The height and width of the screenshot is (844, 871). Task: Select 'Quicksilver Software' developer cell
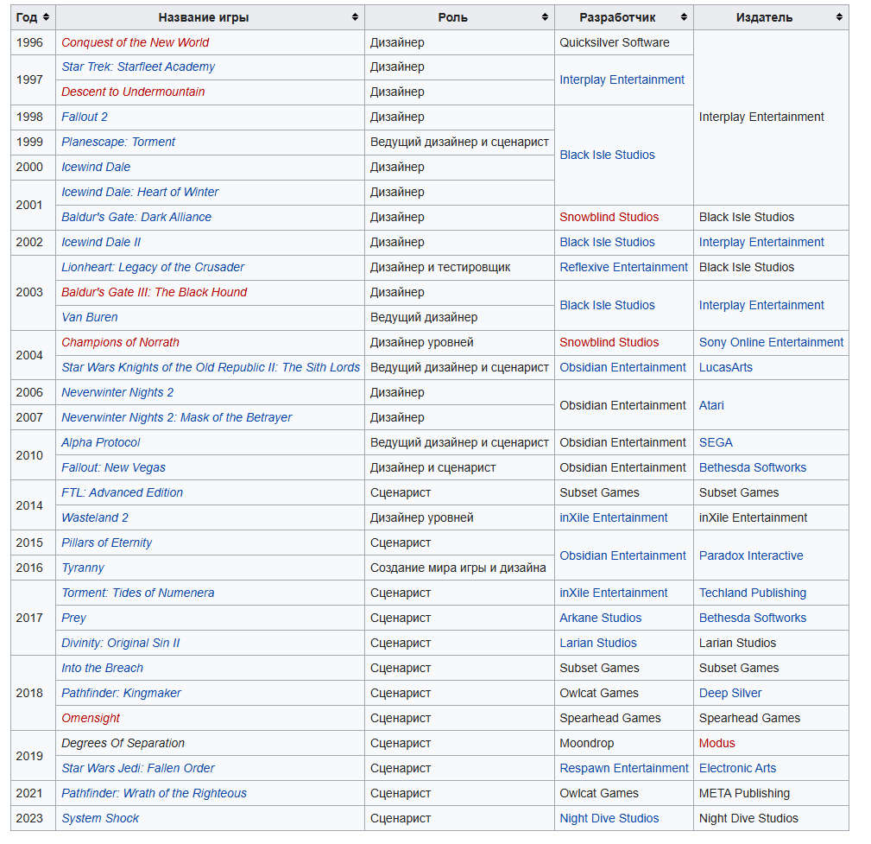(x=615, y=42)
